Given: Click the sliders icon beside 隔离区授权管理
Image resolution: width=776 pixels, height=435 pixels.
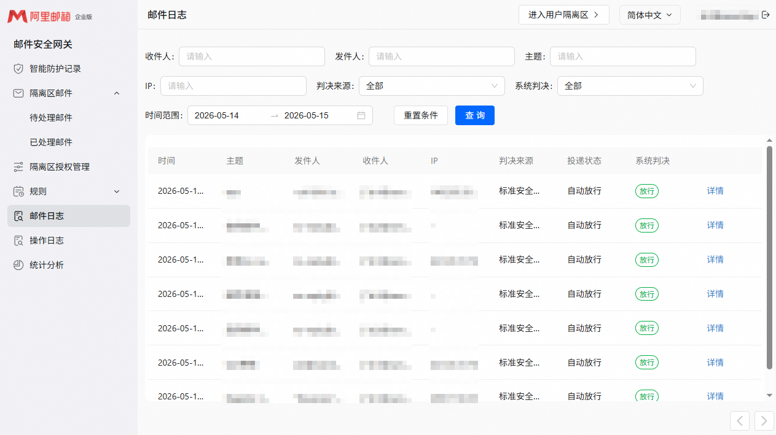Looking at the screenshot, I should click(x=18, y=167).
